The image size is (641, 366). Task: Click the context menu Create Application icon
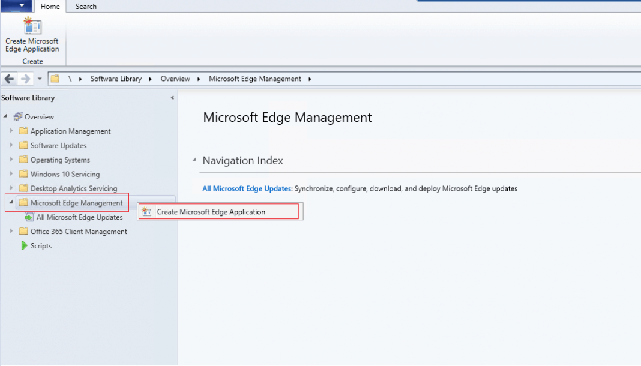point(147,212)
